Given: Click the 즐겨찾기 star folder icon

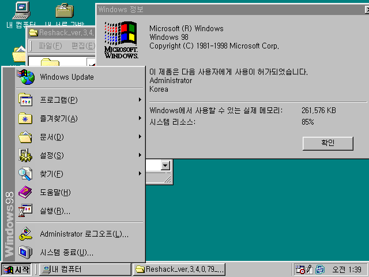Looking at the screenshot, I should pos(25,118).
